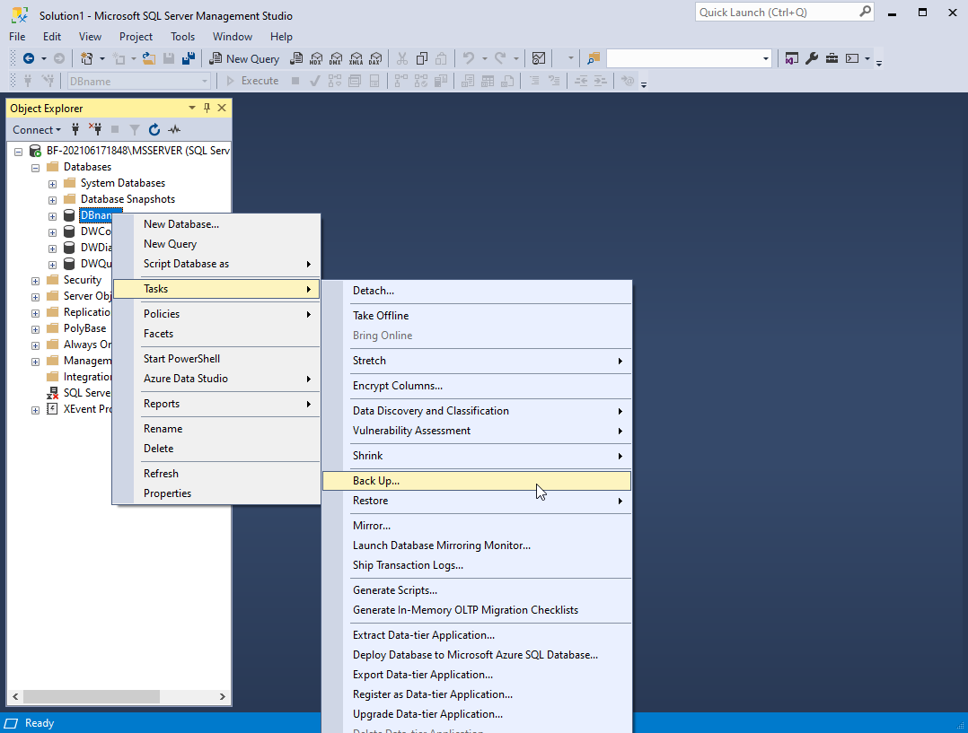The height and width of the screenshot is (733, 968).
Task: Open the Tools menu in menu bar
Action: pos(182,37)
